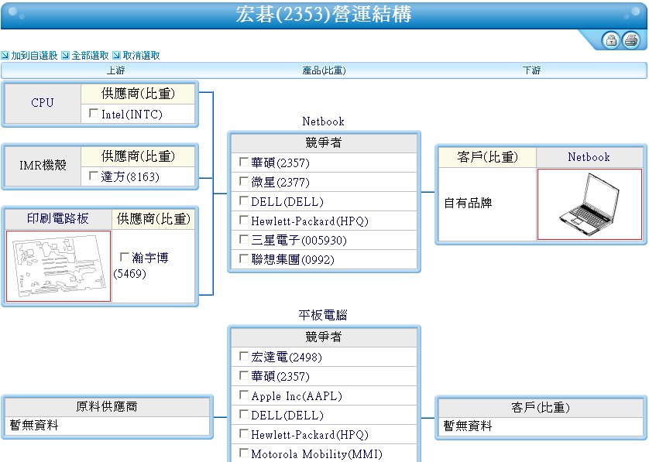Tick the Intel(INTC) supplier checkbox
The image size is (649, 462).
tap(94, 113)
